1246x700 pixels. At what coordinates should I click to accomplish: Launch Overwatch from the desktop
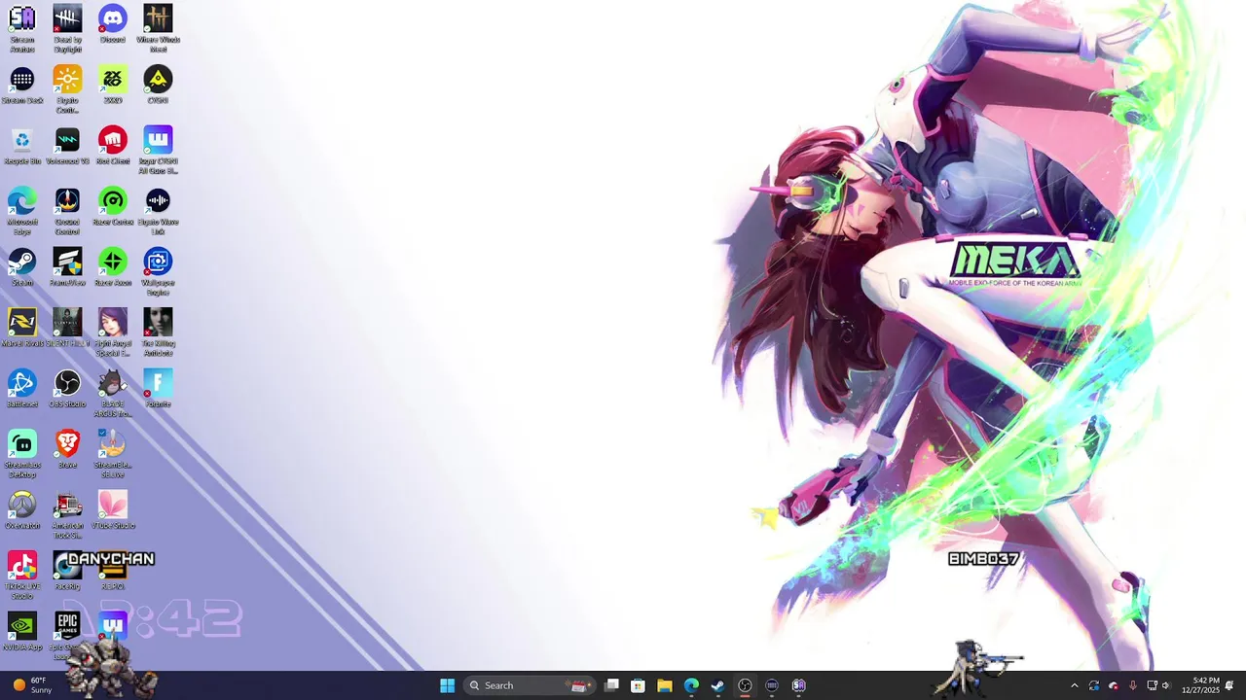point(21,509)
